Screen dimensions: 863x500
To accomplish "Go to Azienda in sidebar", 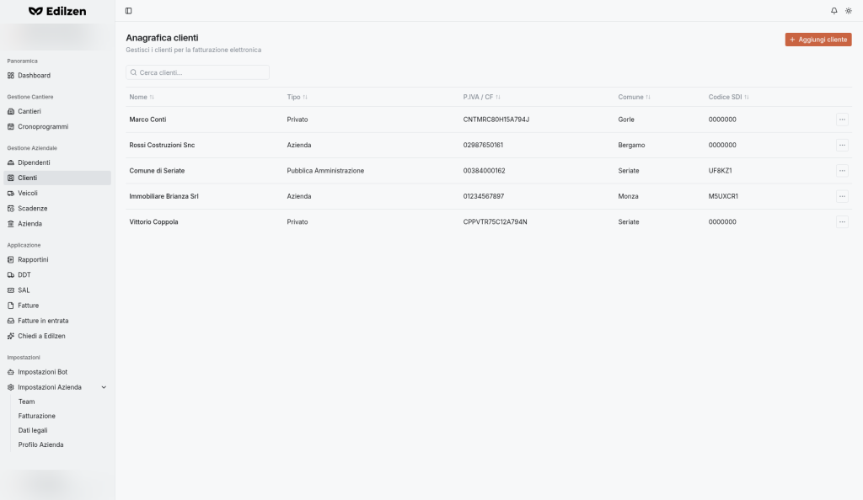I will pyautogui.click(x=57, y=224).
